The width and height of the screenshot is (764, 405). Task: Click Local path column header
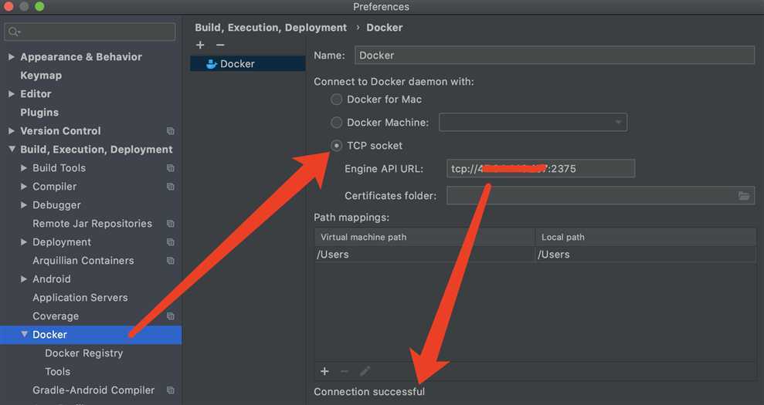646,237
